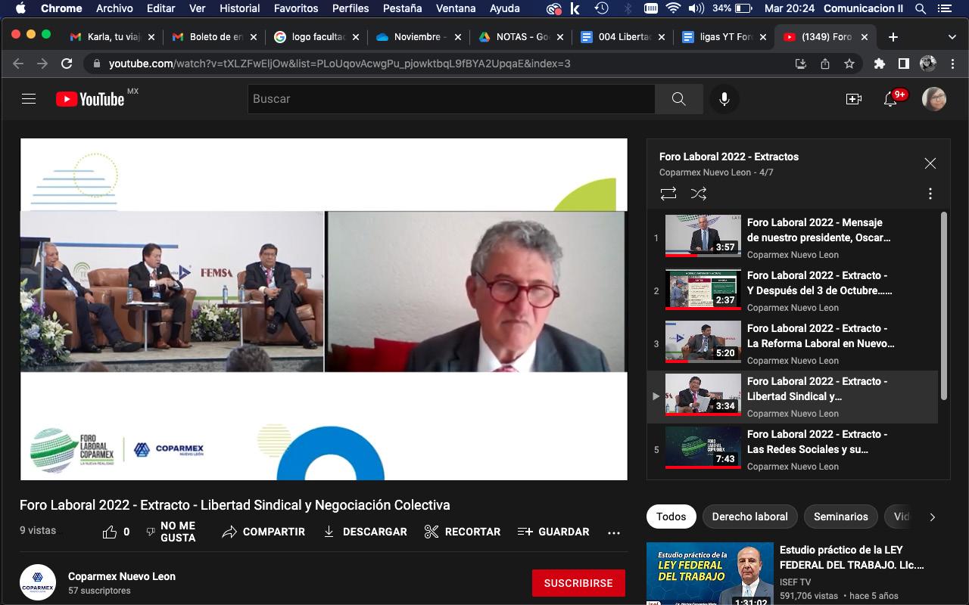This screenshot has width=969, height=605.
Task: Open more video actions (three dots)
Action: (x=614, y=532)
